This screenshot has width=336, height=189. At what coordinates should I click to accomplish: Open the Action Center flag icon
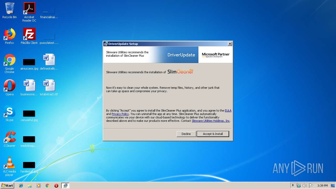click(x=311, y=186)
